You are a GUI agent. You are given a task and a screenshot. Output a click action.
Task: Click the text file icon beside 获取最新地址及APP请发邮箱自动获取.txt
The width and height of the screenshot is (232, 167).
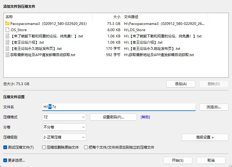(x=7, y=55)
